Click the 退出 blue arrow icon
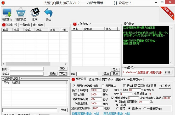Screen dimensions: 175x115 [49, 14]
